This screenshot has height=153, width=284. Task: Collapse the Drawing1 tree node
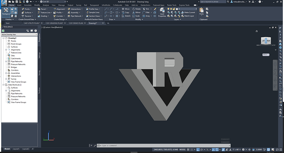[3, 38]
